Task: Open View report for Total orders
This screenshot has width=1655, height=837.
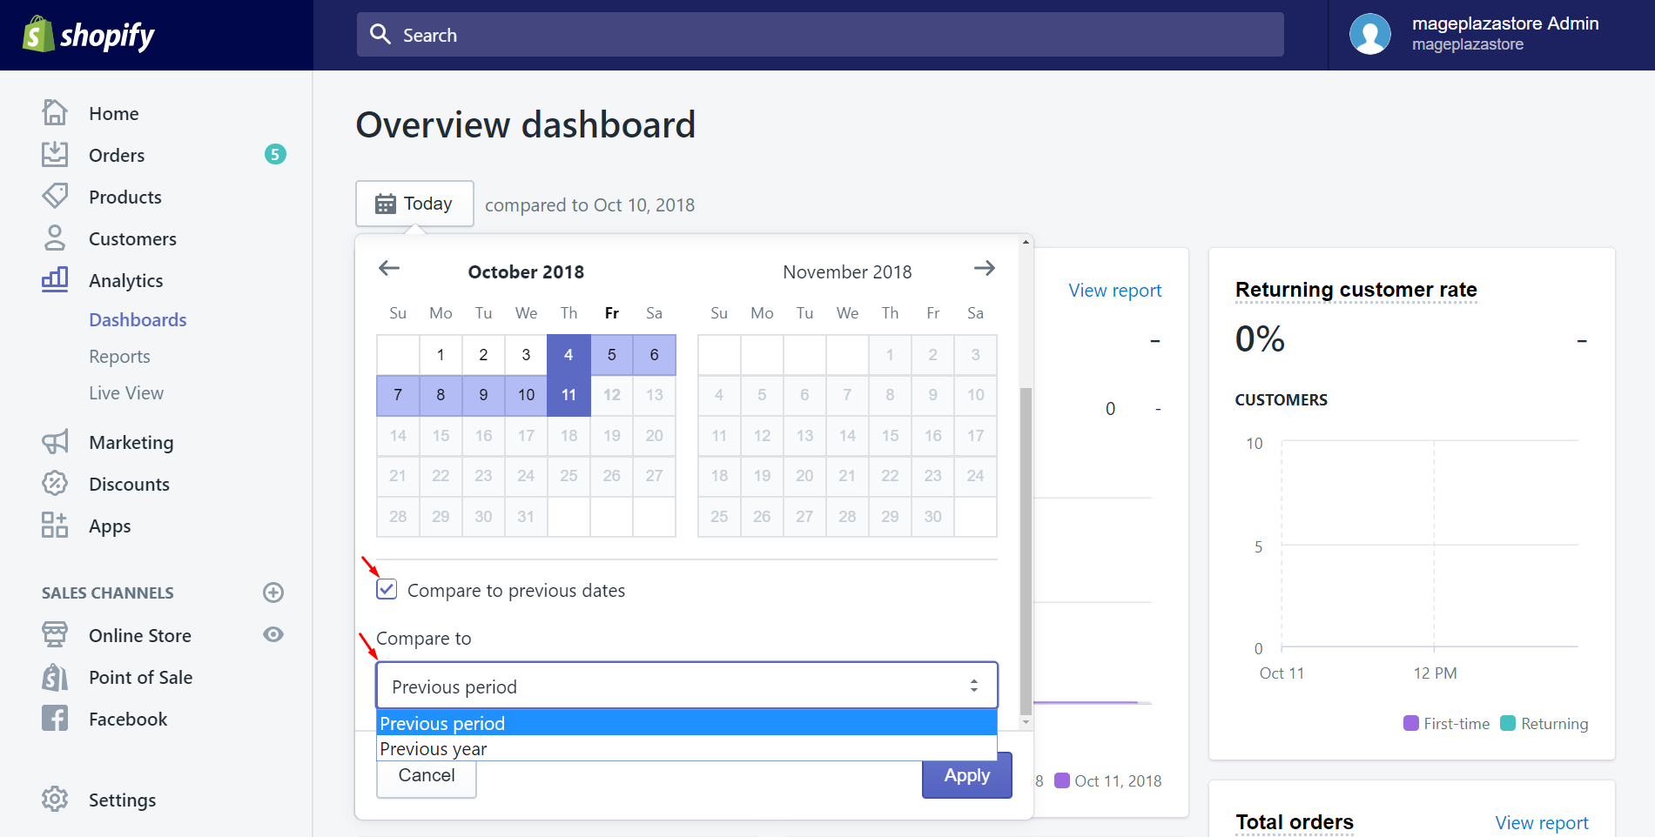Action: tap(1542, 822)
